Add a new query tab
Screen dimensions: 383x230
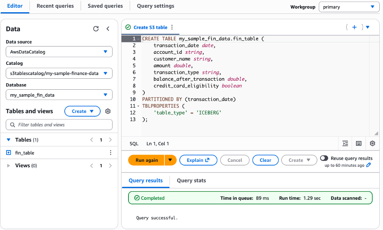point(354,27)
